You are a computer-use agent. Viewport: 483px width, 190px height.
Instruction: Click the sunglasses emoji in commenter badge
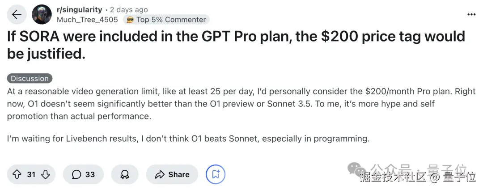tap(130, 19)
